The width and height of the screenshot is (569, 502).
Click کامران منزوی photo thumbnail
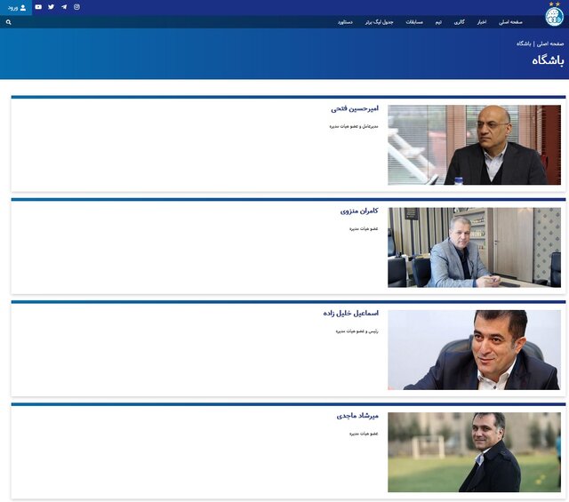(474, 247)
